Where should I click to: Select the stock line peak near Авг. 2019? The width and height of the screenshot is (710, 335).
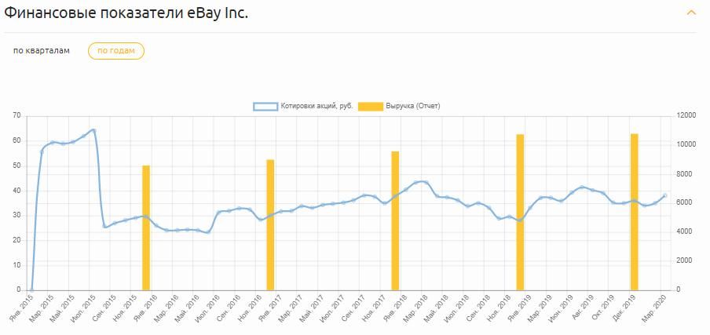coord(582,188)
